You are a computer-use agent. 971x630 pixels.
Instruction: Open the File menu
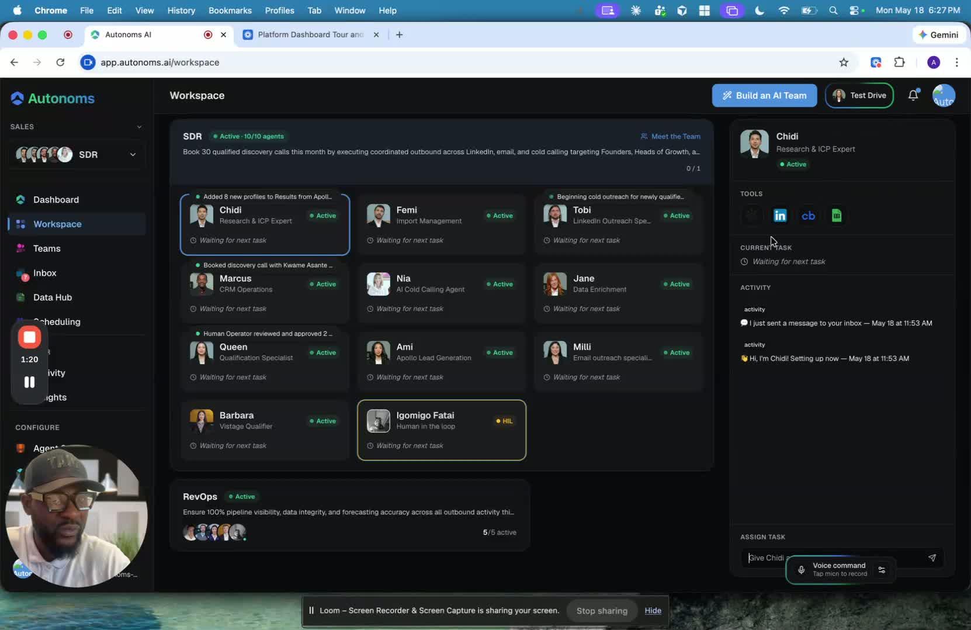86,11
